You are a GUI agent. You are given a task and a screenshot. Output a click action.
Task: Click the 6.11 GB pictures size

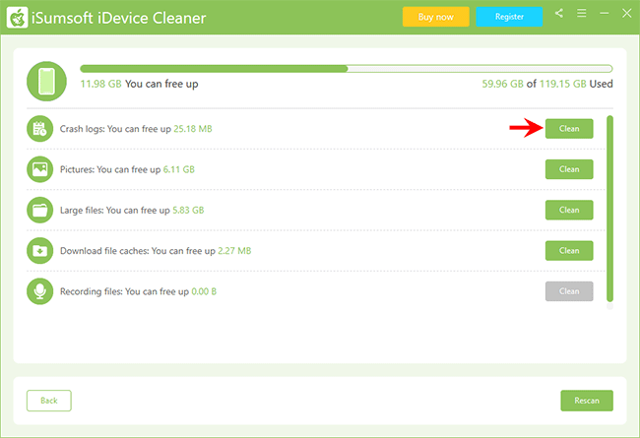(x=179, y=169)
